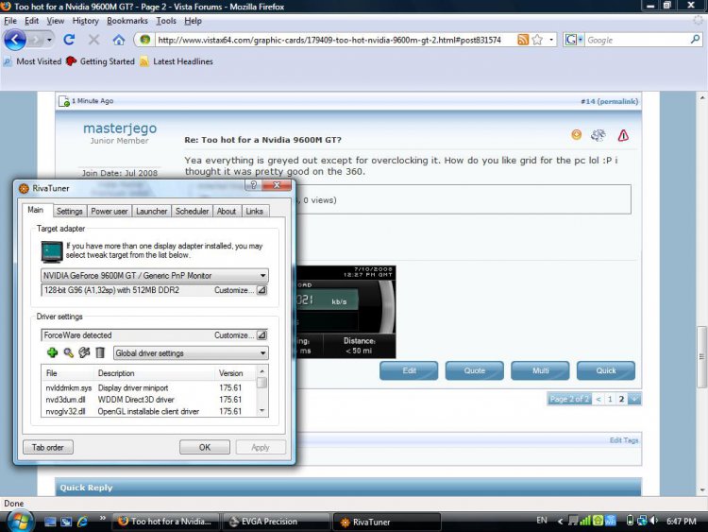Switch to EVGA Precision taskbar button
Viewport: 708px width, 532px height.
tap(276, 522)
